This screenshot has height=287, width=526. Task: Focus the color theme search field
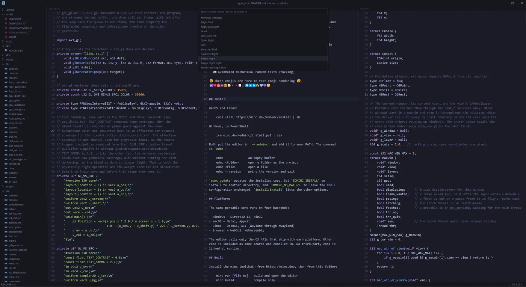tap(263, 12)
